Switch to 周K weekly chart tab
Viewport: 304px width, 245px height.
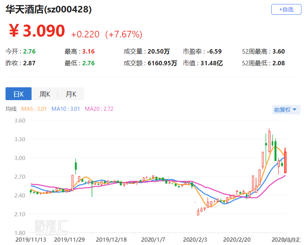point(45,94)
